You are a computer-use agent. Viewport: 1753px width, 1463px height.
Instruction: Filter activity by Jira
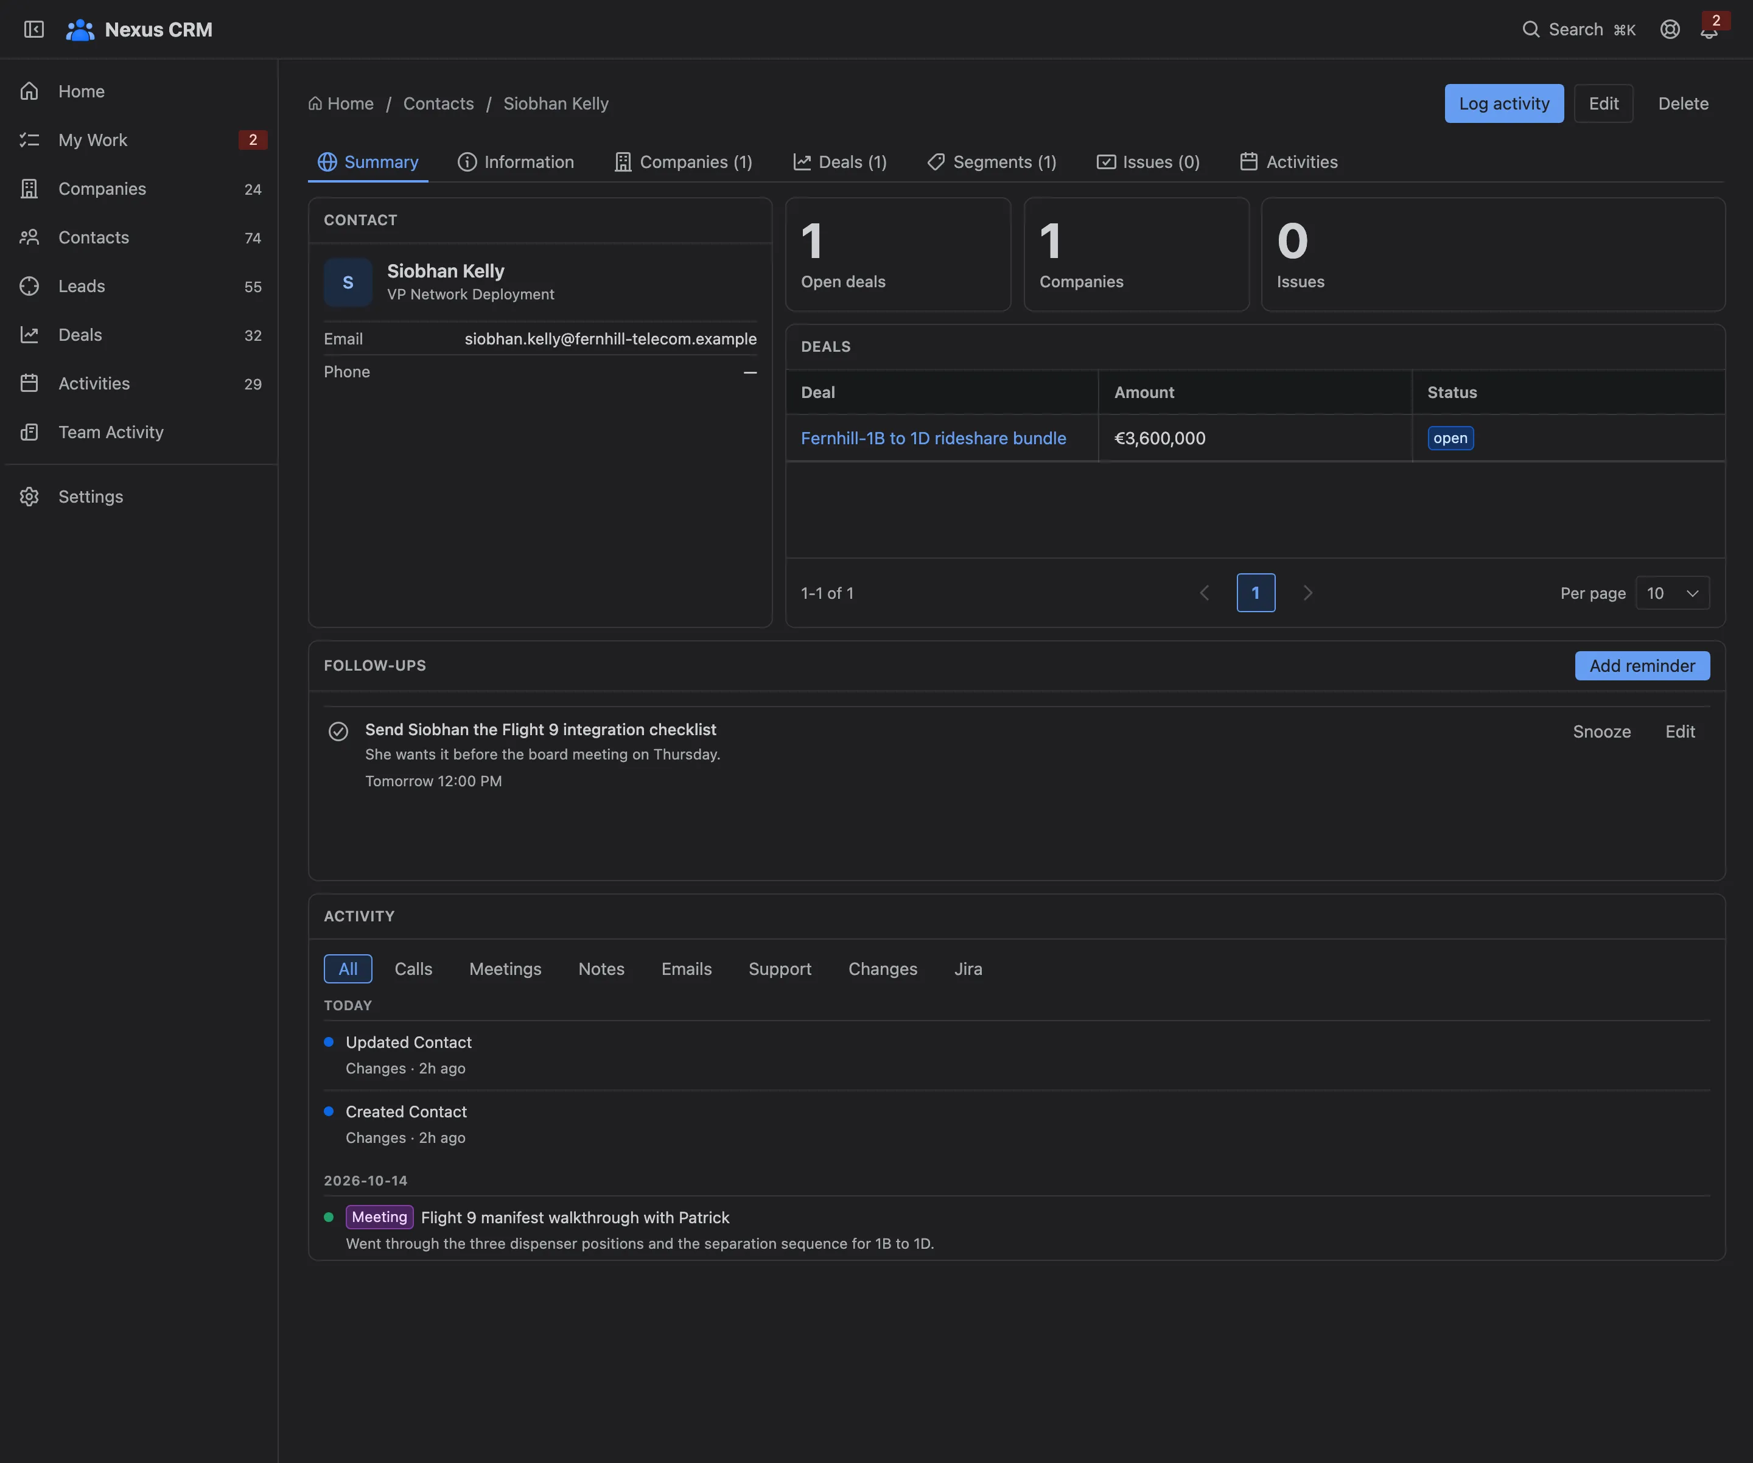point(967,969)
